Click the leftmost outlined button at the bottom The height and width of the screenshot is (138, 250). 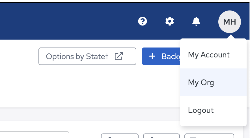(120, 136)
